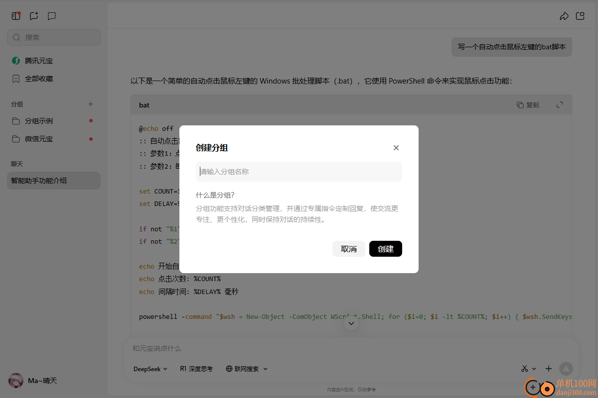Focus the 请输入分组名称 input field
This screenshot has height=398, width=598.
[299, 172]
